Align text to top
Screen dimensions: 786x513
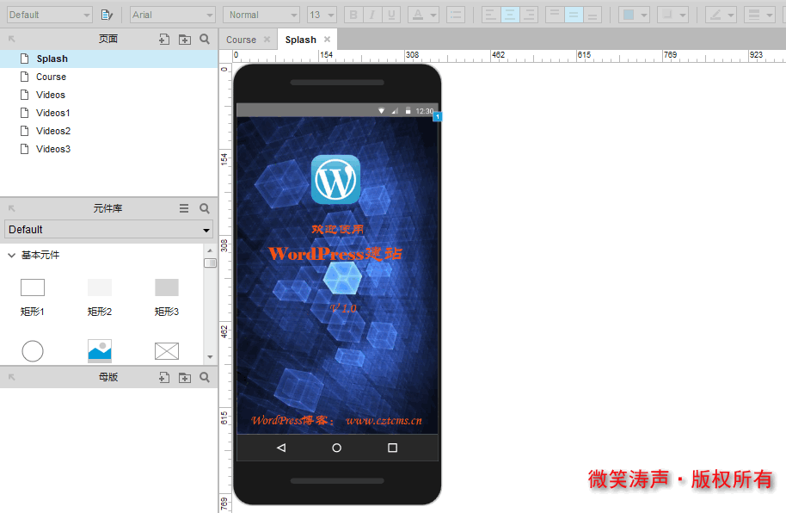[x=555, y=15]
